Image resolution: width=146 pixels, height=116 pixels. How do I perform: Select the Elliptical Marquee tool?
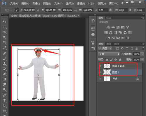4,27
